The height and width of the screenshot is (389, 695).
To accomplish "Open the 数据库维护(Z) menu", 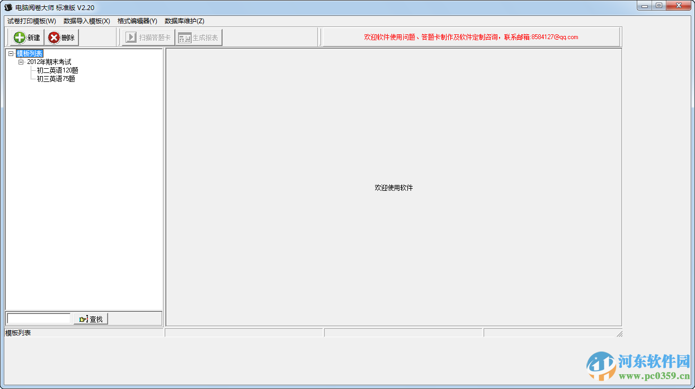I will pos(184,21).
